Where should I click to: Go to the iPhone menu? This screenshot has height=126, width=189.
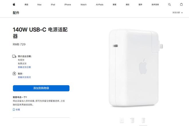coord(68,5)
